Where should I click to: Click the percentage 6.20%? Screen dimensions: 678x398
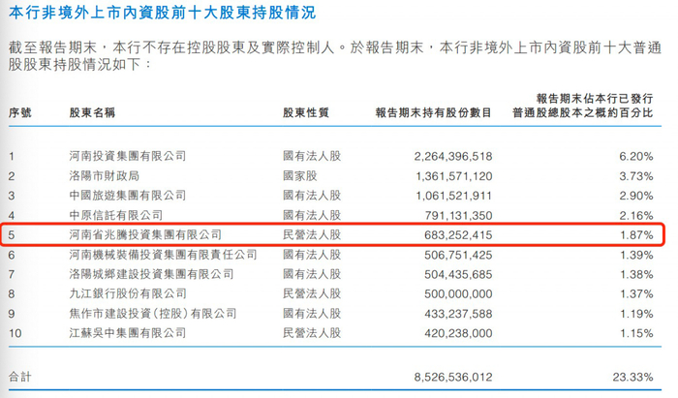pos(636,157)
